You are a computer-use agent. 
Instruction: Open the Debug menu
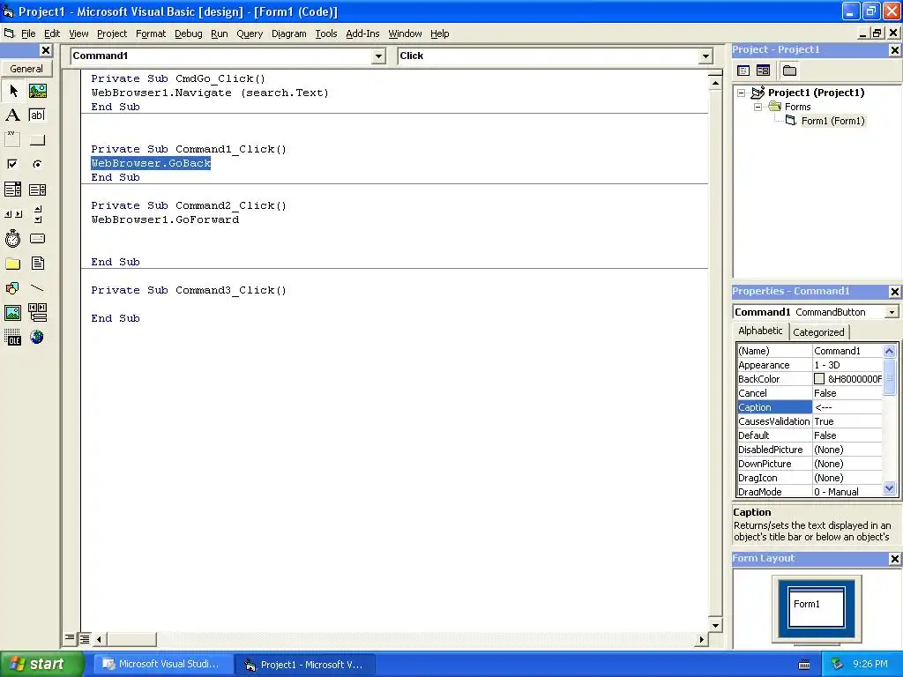189,33
